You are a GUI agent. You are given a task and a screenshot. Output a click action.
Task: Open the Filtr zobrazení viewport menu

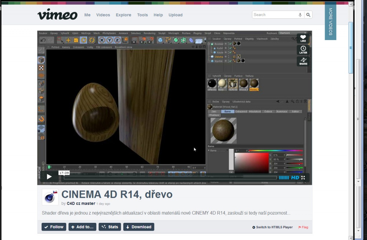104,47
